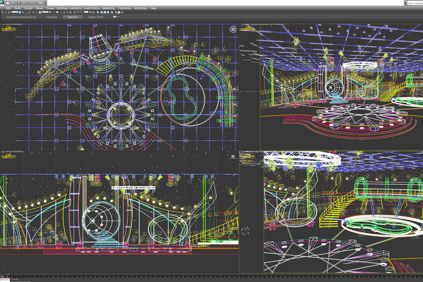Open the Edit menu
The height and width of the screenshot is (282, 423).
8,8
